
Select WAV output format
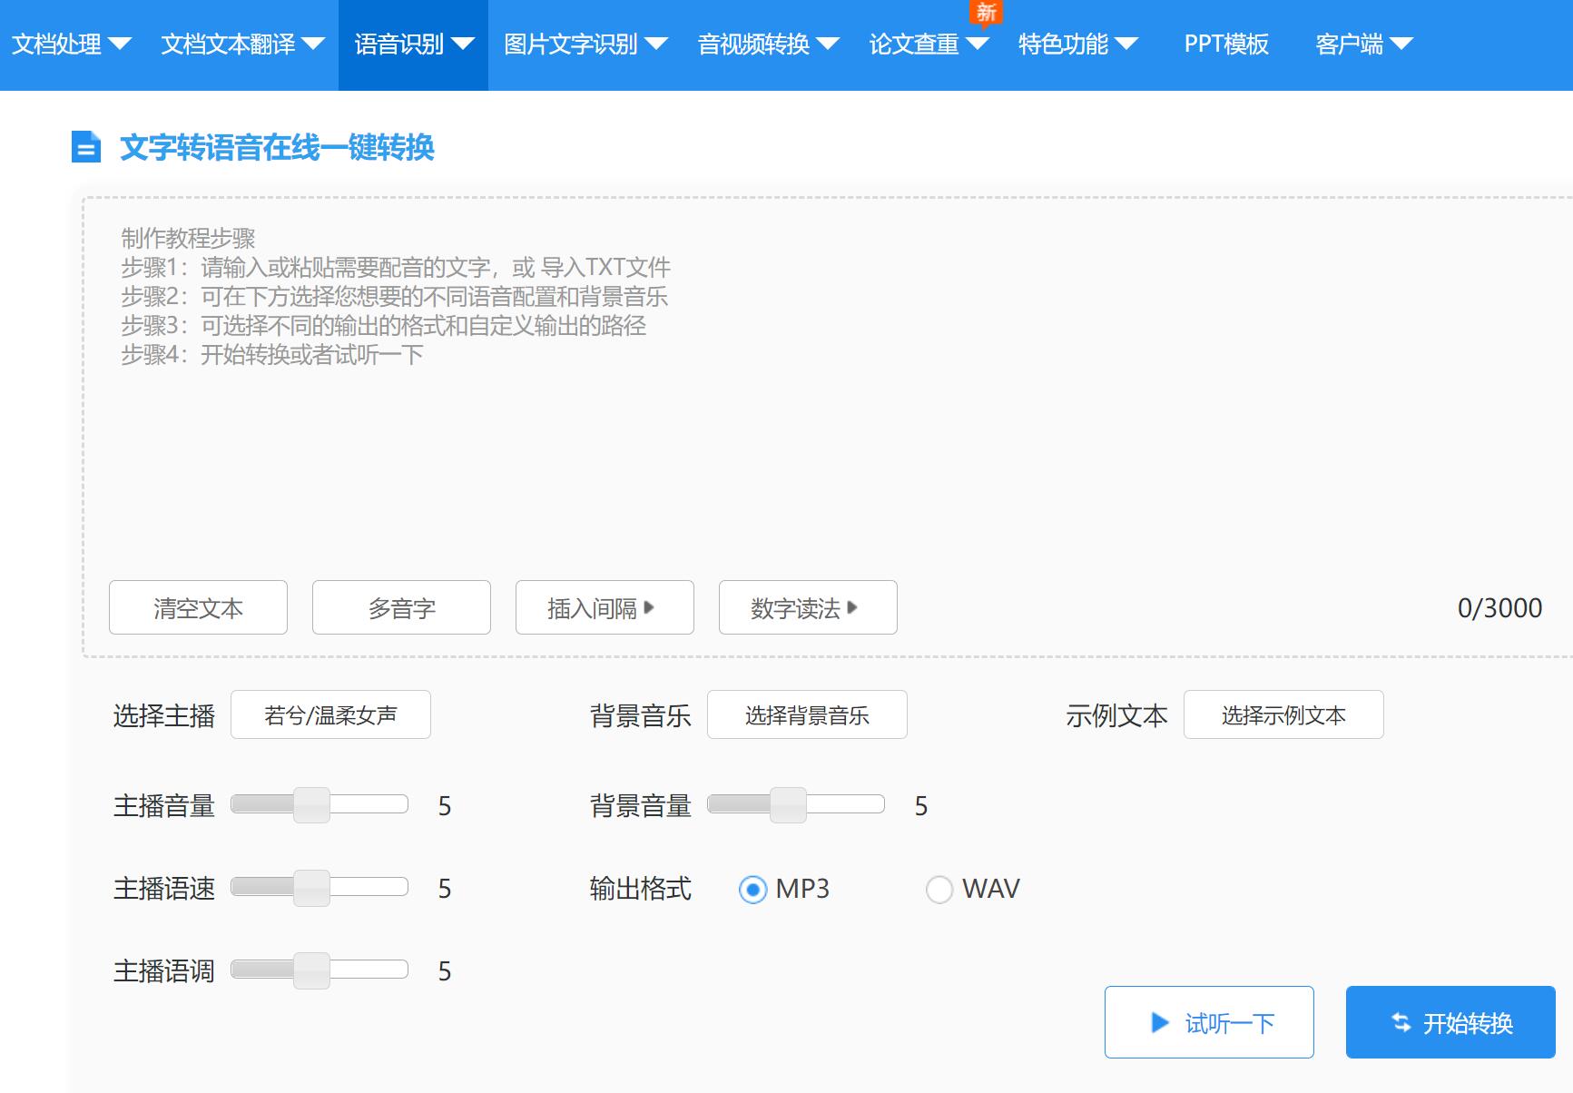[x=939, y=890]
